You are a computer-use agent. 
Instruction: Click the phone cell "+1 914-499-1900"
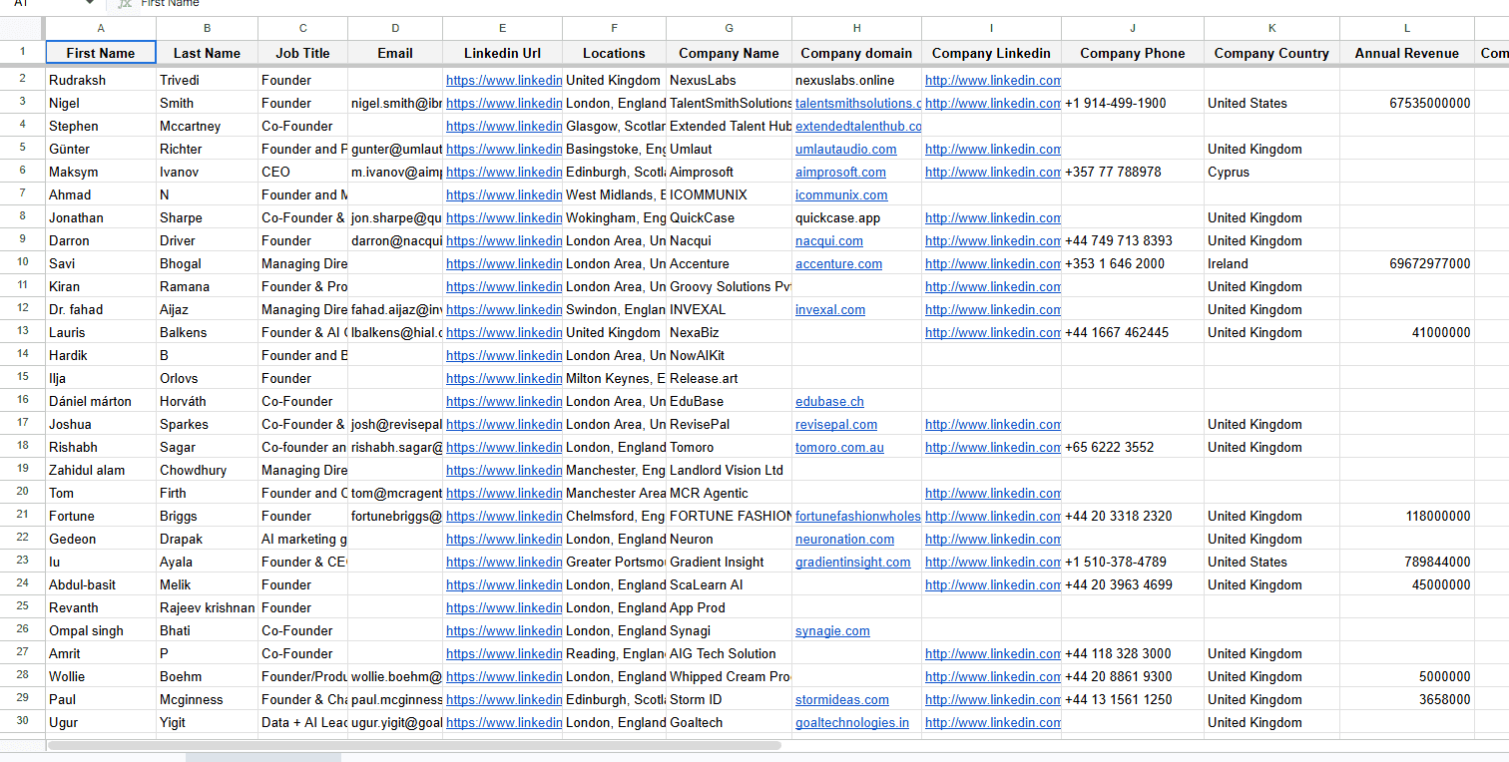1133,103
